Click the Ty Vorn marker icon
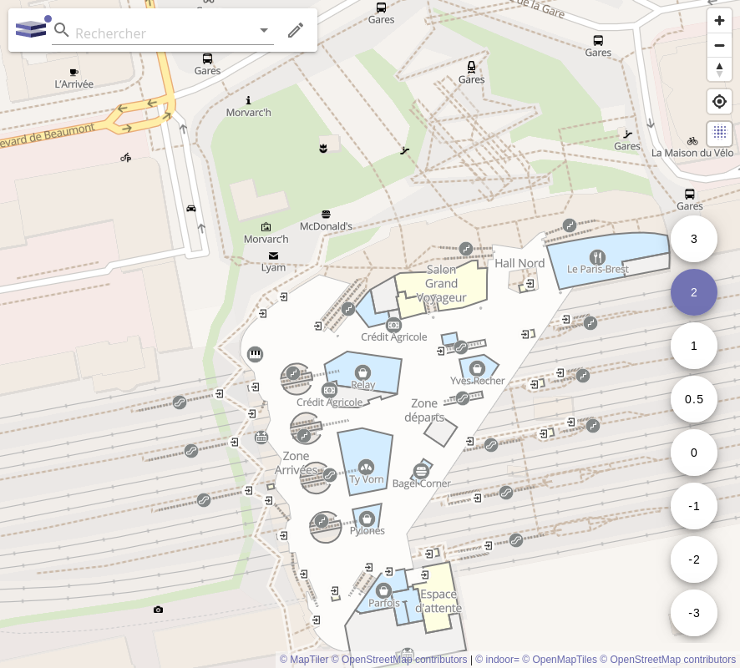The width and height of the screenshot is (740, 668). click(366, 467)
